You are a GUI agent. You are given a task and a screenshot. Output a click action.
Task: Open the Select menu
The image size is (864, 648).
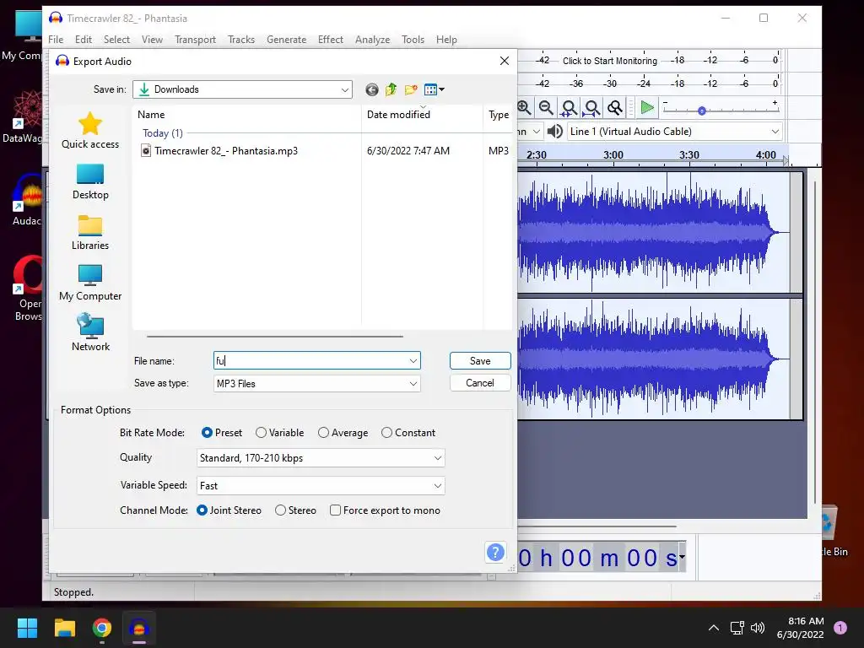tap(116, 40)
